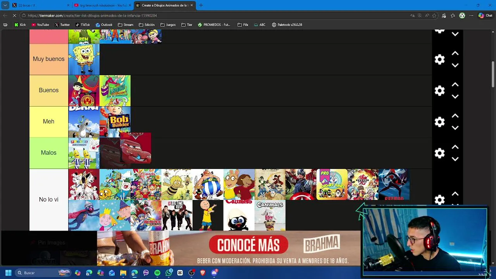The image size is (496, 279).
Task: Move Muy buenos row down with chevron
Action: point(455,65)
